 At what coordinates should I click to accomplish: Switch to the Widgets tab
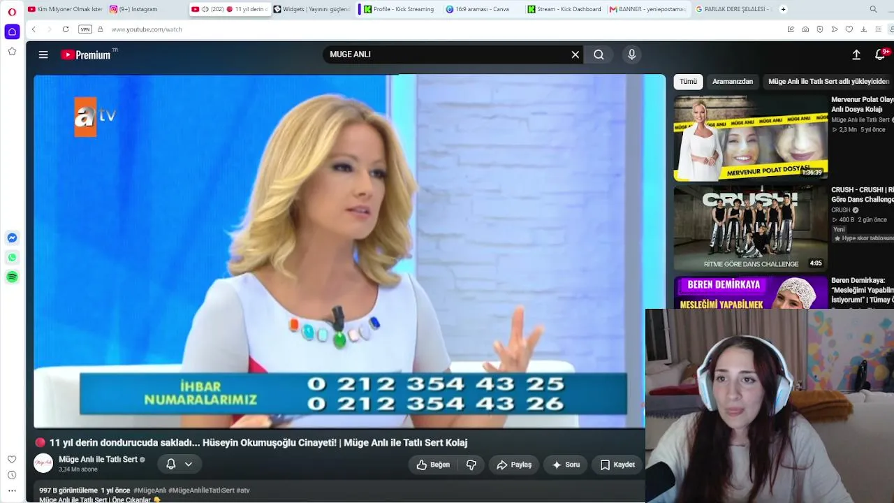pyautogui.click(x=311, y=9)
